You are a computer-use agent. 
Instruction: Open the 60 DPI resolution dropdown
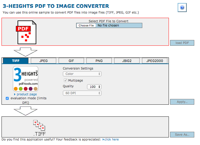[x=82, y=93]
